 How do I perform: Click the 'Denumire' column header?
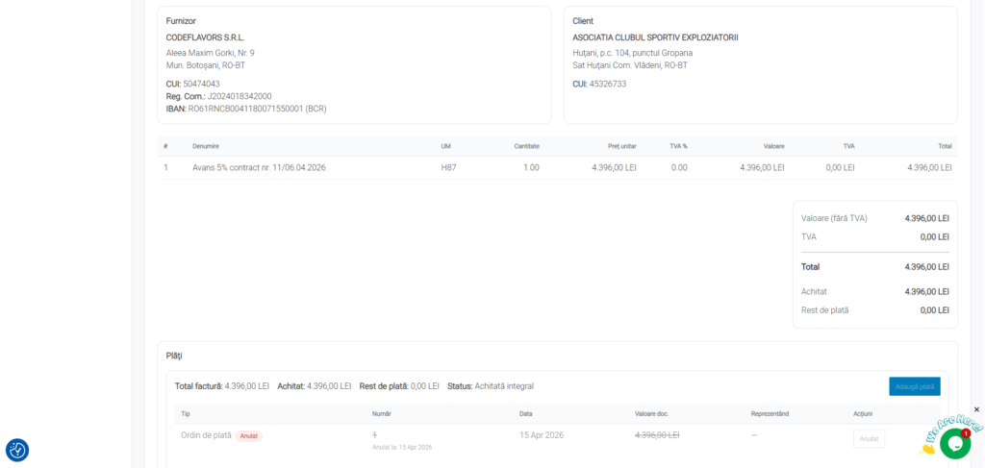[x=206, y=146]
